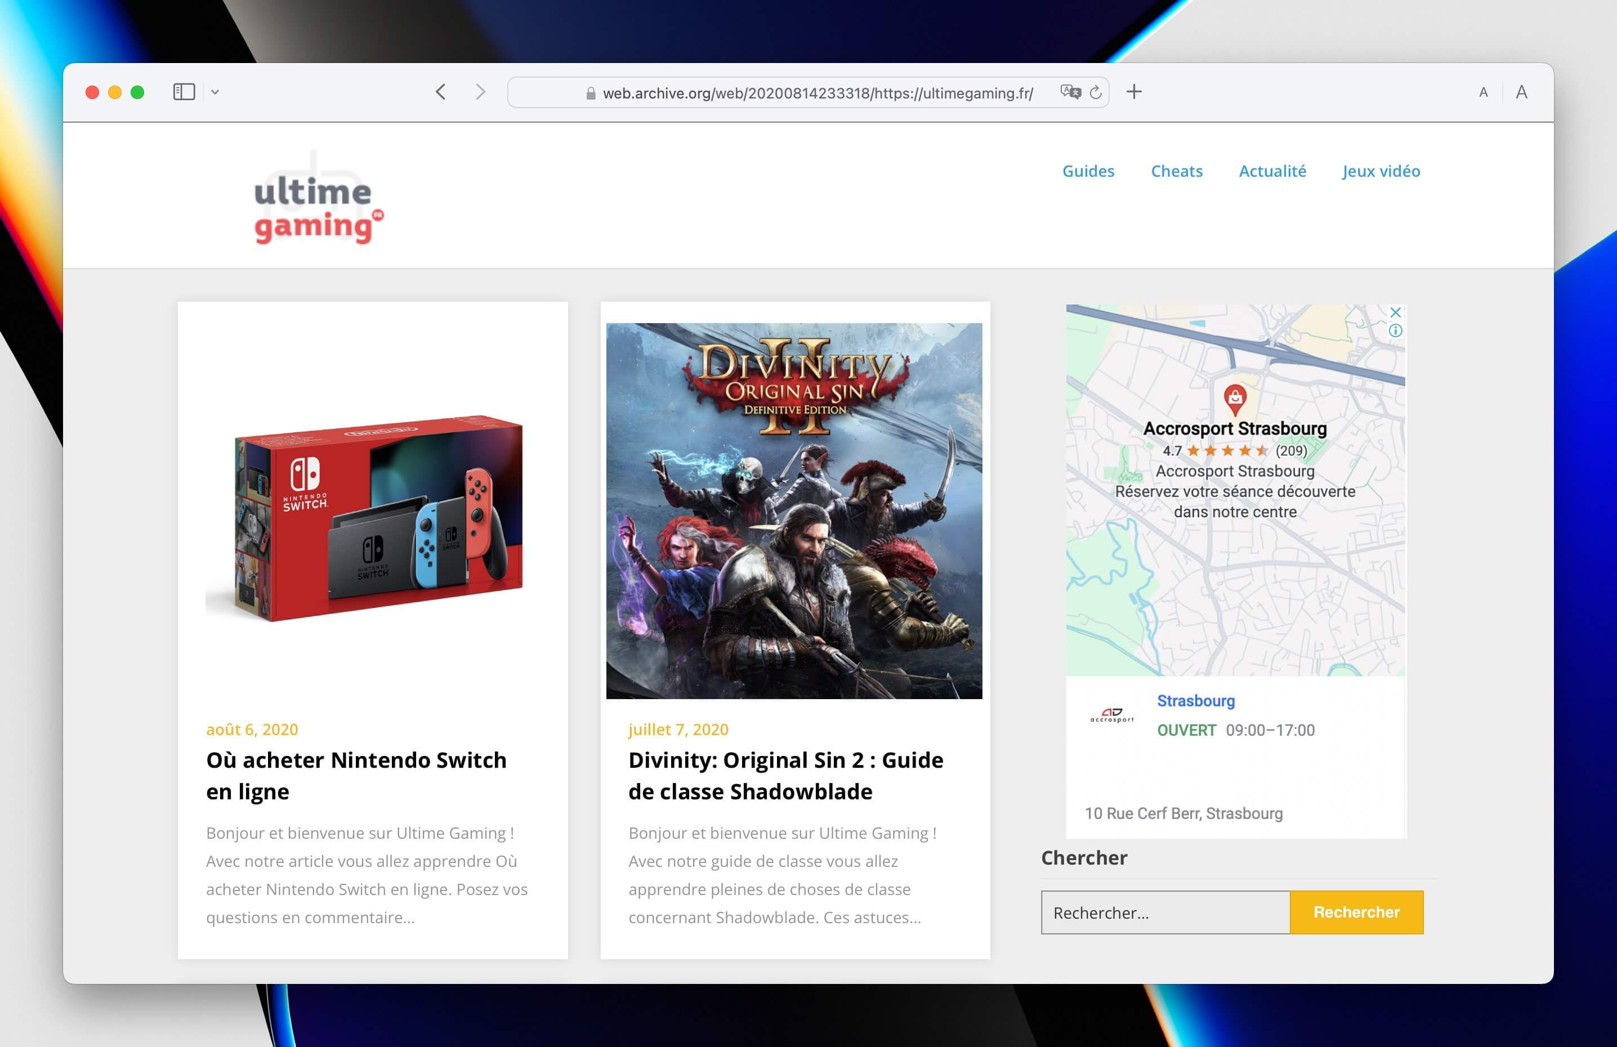Viewport: 1617px width, 1047px height.
Task: Increase text size with large A
Action: pos(1521,92)
